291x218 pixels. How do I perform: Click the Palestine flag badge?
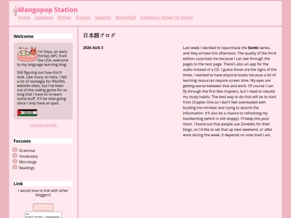tap(27, 112)
